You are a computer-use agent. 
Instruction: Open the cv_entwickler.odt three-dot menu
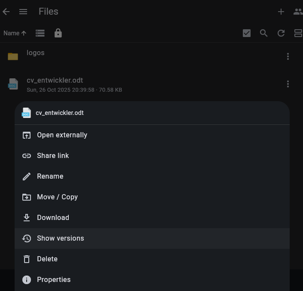coord(288,84)
